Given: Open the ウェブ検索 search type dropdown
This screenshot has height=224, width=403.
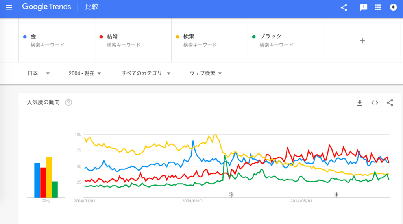Looking at the screenshot, I should (205, 73).
